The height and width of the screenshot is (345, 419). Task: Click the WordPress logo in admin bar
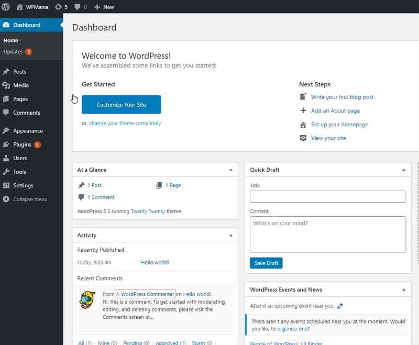(5, 7)
